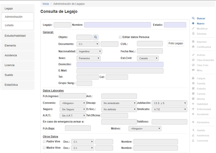Select Listado in the sidebar
Screen dimensions: 216x153
click(x=17, y=25)
